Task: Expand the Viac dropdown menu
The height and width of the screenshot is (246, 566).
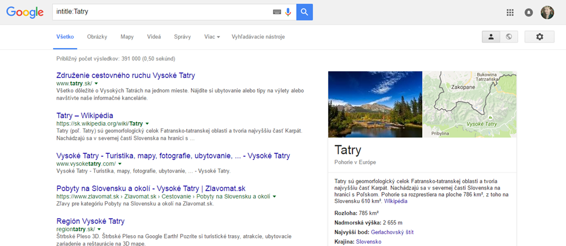Action: 212,37
